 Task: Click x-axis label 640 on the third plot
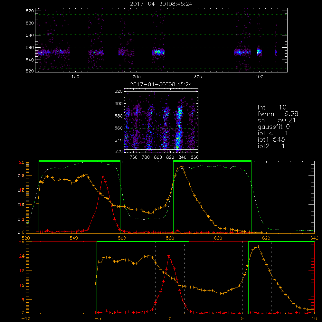point(314,238)
